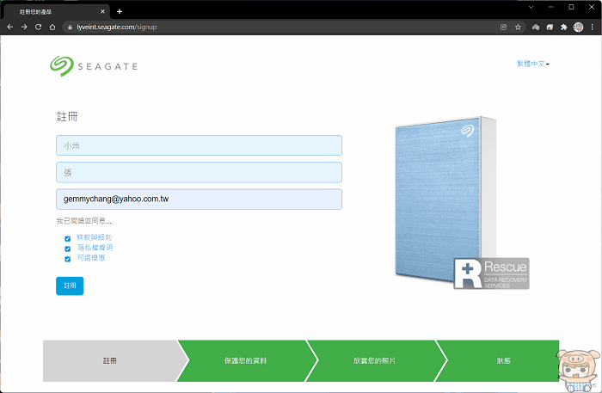This screenshot has width=602, height=393.
Task: Click the first name field containing 小米
Action: pyautogui.click(x=199, y=145)
